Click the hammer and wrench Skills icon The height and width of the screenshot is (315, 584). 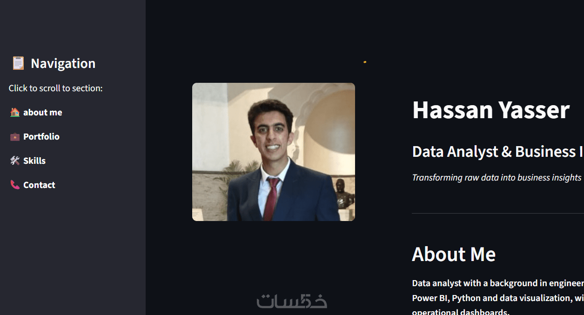pos(15,161)
